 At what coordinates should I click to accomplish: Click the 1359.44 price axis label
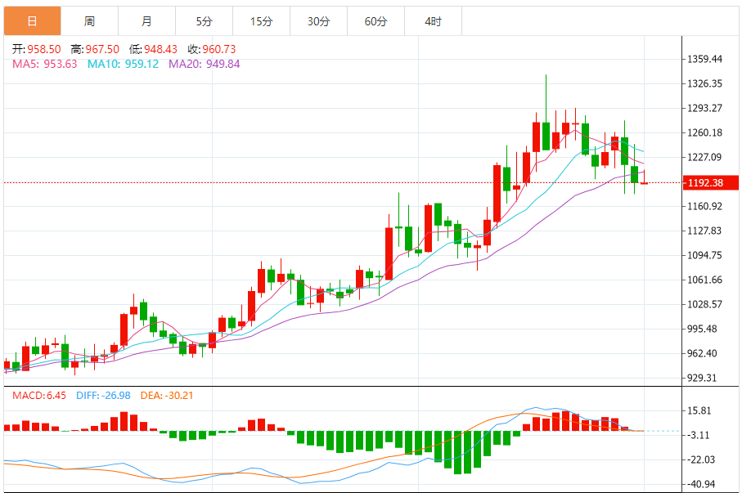[x=704, y=59]
